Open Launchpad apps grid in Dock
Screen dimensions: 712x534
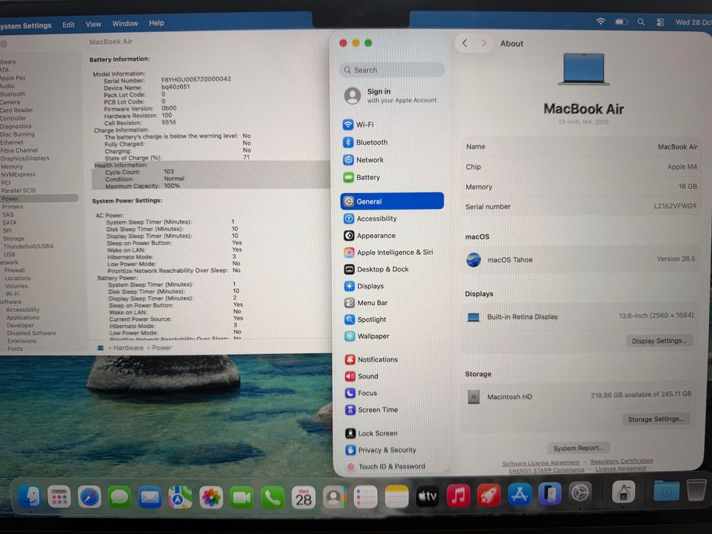60,497
